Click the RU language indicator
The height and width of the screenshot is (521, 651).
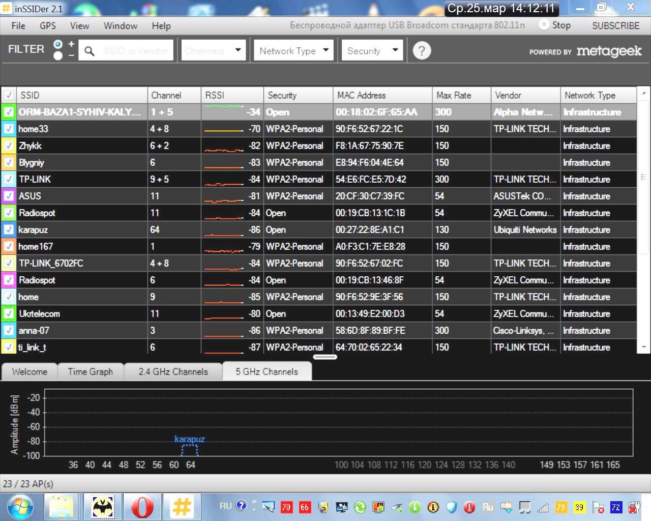pos(226,506)
